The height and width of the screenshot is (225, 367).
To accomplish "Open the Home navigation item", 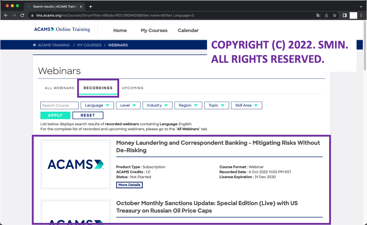I will 120,30.
